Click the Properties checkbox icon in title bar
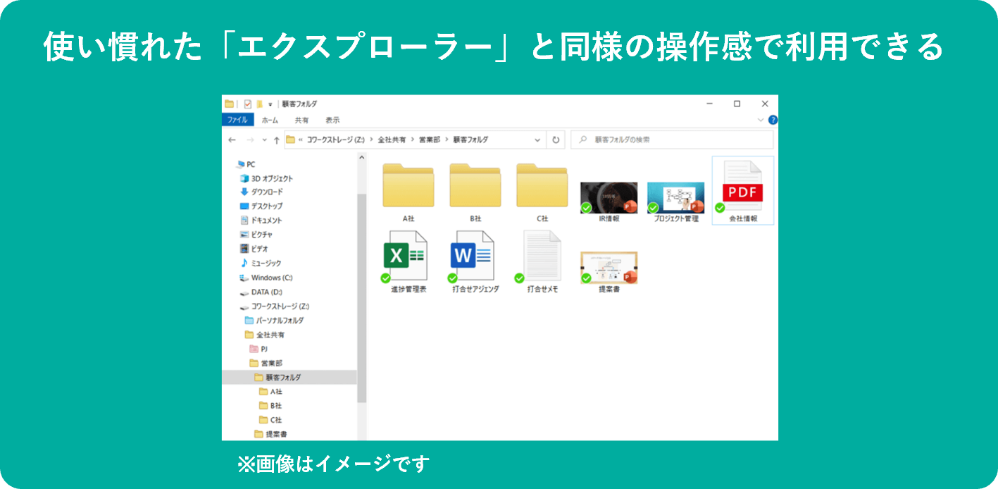This screenshot has width=998, height=489. (248, 104)
